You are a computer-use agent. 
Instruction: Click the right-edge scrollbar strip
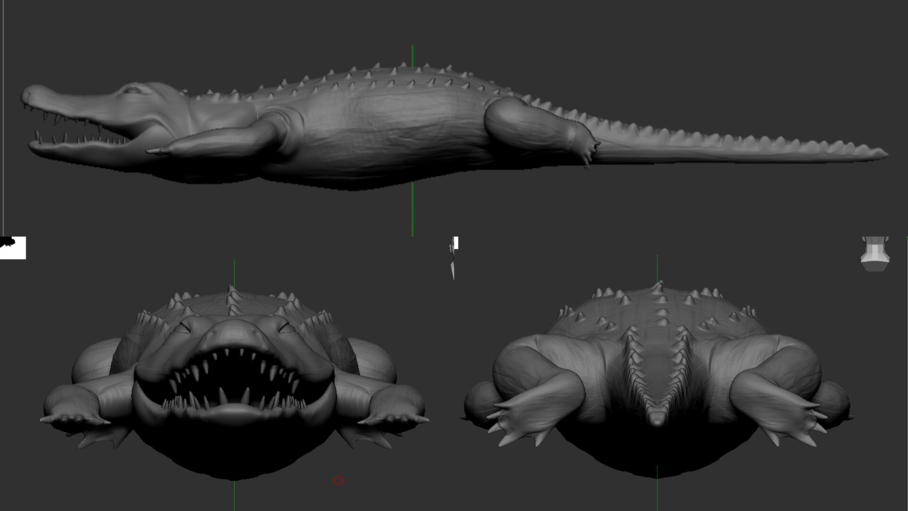(x=906, y=379)
